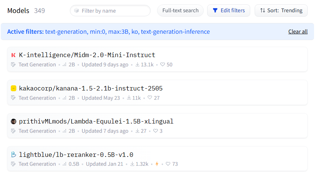Click the funnel icon on Edit filters
Screen dimensions: 320x178
pos(215,10)
